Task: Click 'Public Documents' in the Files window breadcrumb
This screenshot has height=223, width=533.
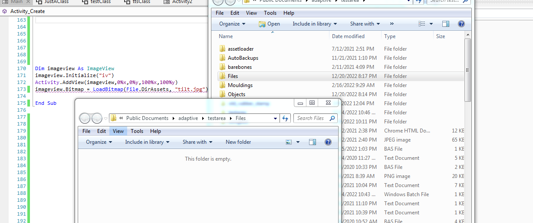Action: (147, 118)
